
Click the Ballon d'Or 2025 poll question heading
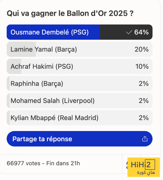pyautogui.click(x=70, y=13)
